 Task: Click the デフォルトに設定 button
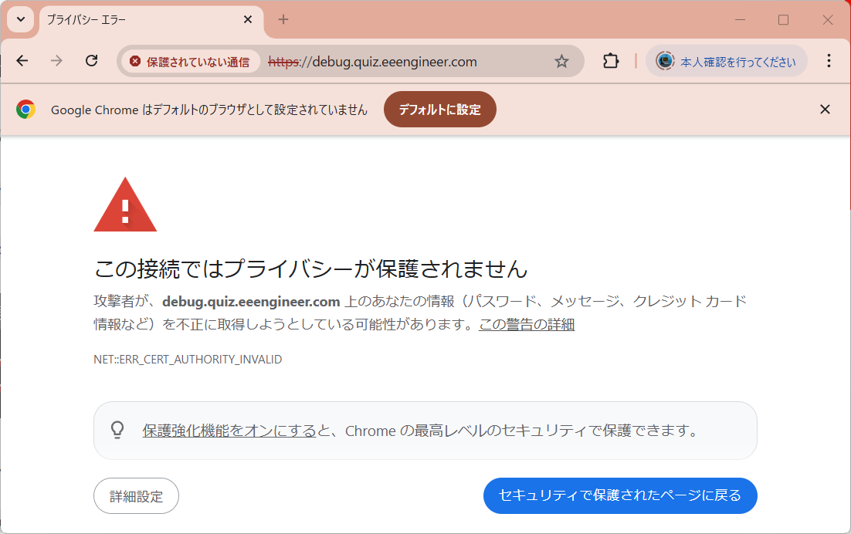tap(439, 110)
